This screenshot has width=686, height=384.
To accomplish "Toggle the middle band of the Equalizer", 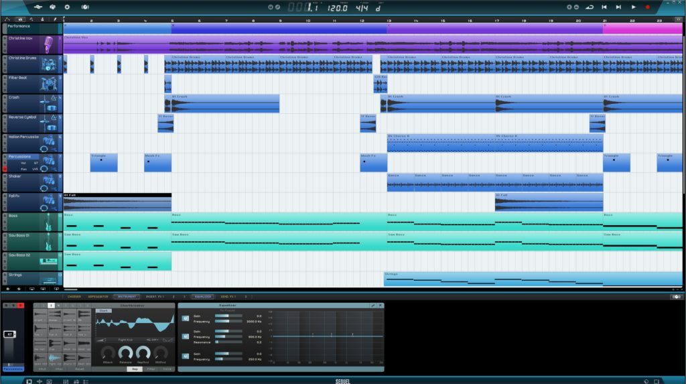I will [185, 336].
